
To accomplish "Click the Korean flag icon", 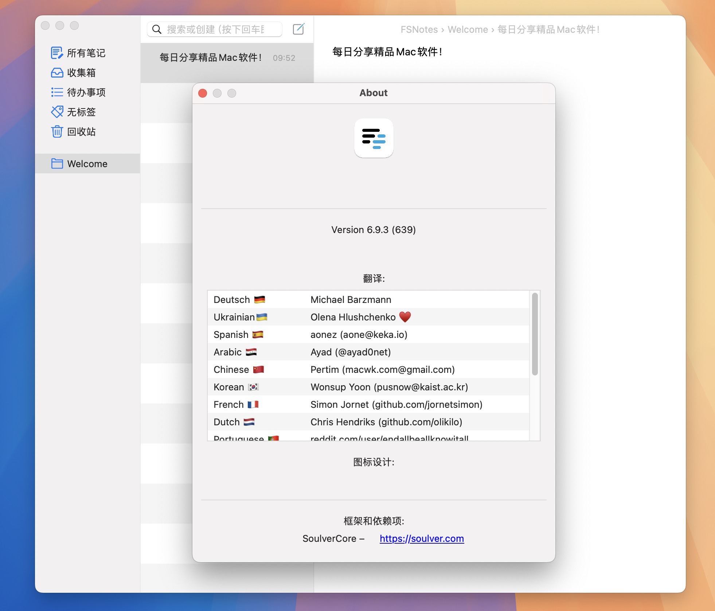I will coord(253,387).
